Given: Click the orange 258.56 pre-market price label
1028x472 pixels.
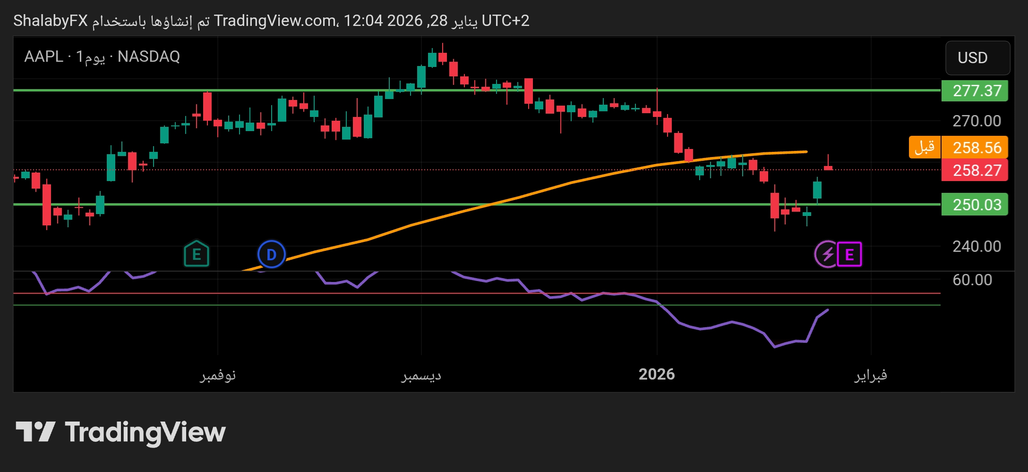Looking at the screenshot, I should (975, 148).
